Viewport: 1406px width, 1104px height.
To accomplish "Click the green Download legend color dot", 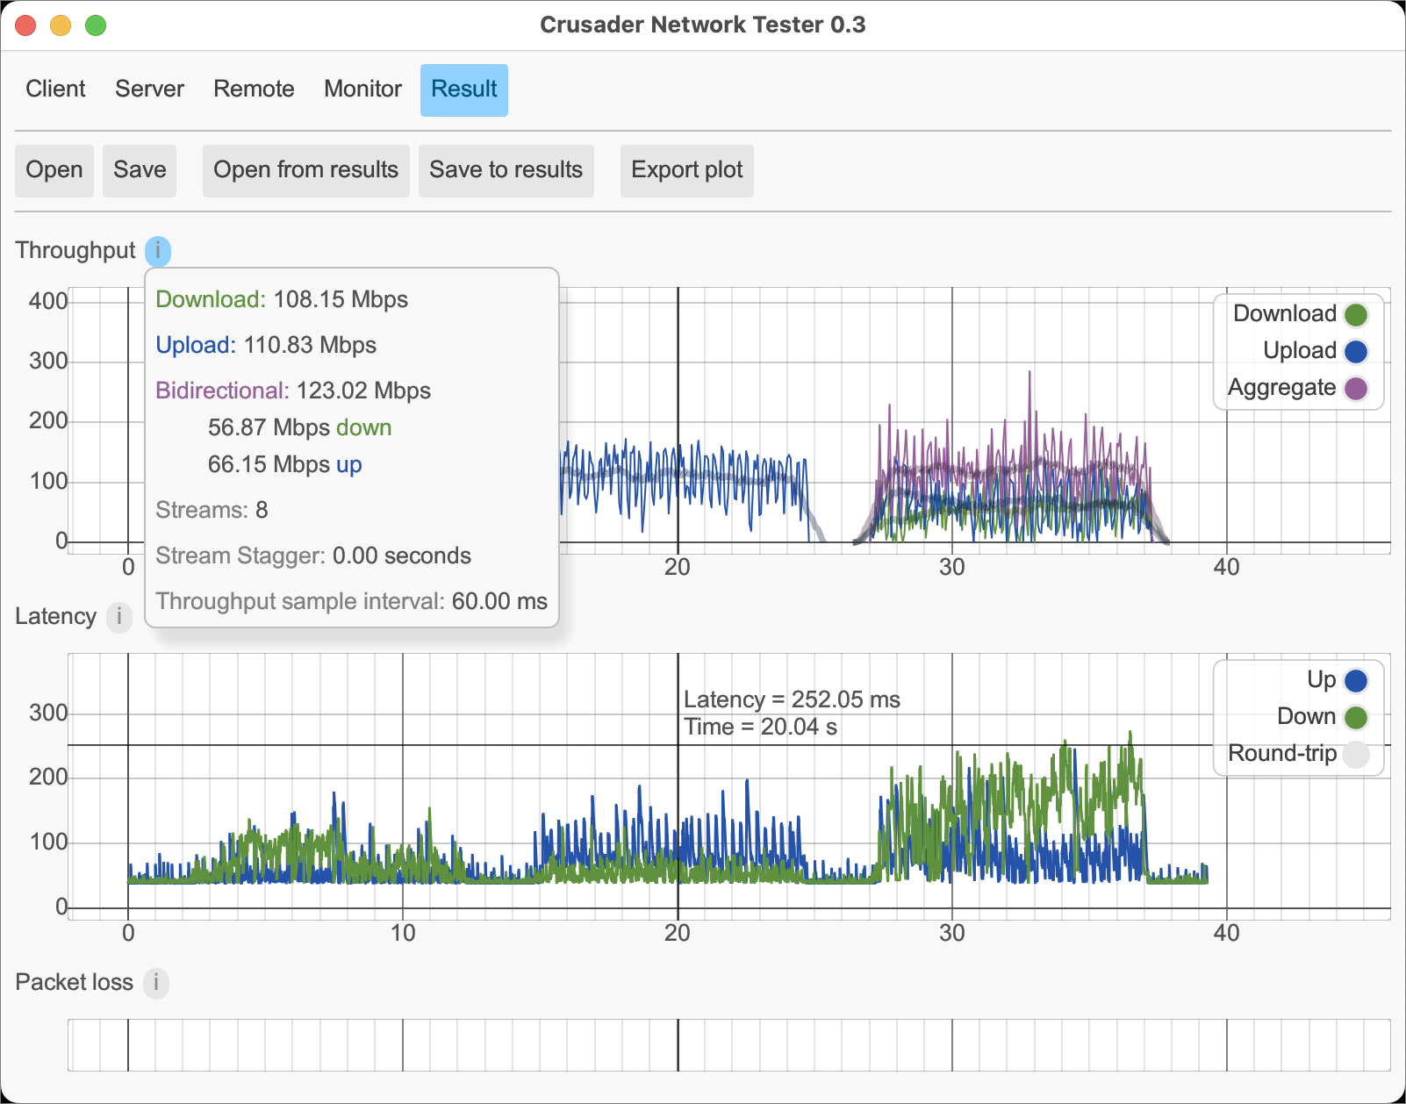I will coord(1356,315).
